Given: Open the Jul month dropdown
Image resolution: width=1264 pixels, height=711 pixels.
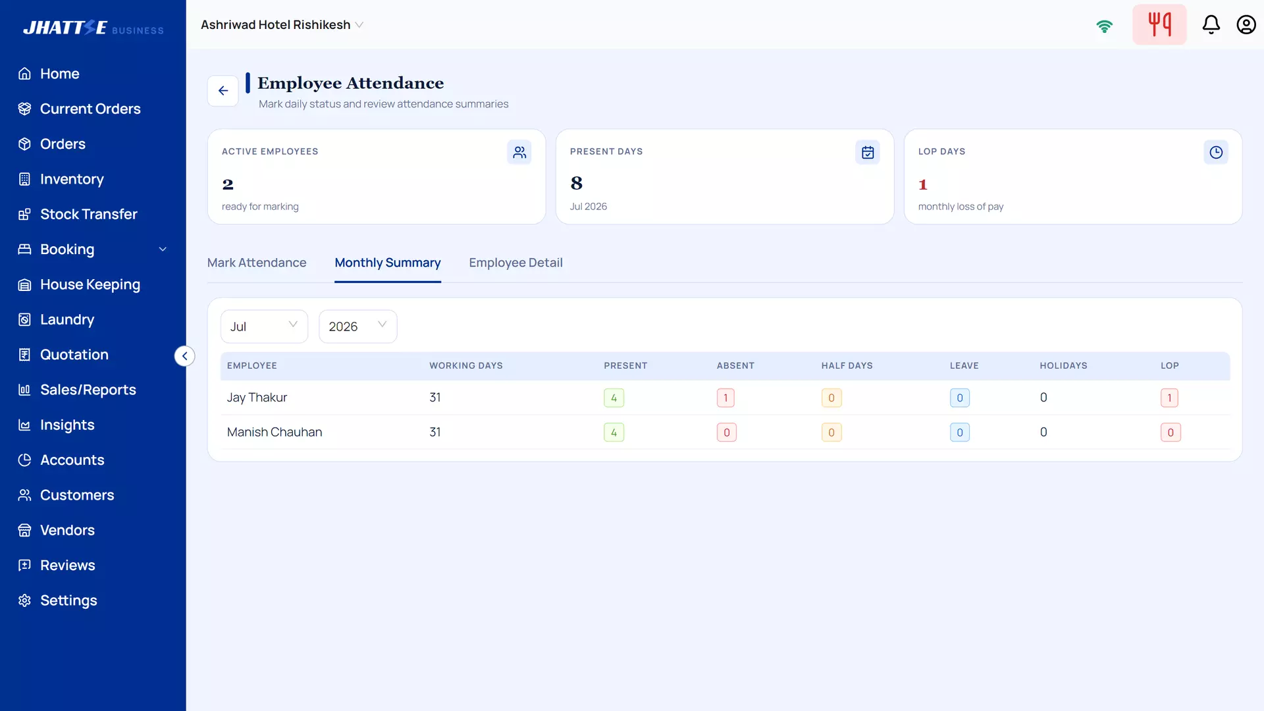Looking at the screenshot, I should 264,327.
